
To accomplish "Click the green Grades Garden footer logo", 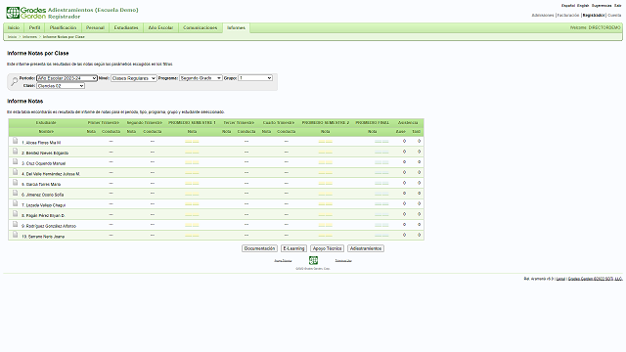I will (x=313, y=261).
